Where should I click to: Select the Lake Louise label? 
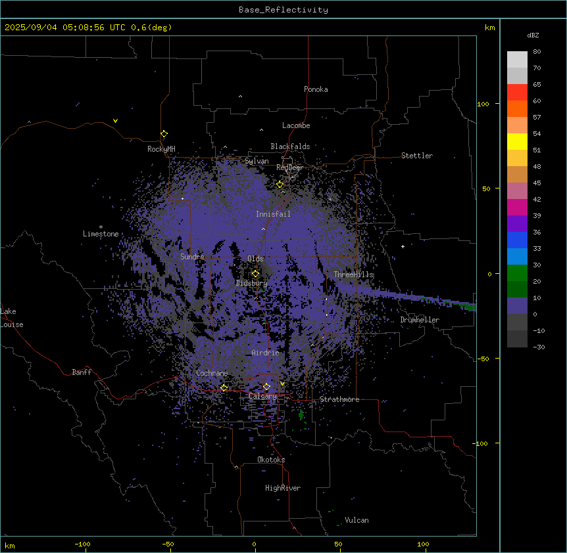(x=12, y=318)
